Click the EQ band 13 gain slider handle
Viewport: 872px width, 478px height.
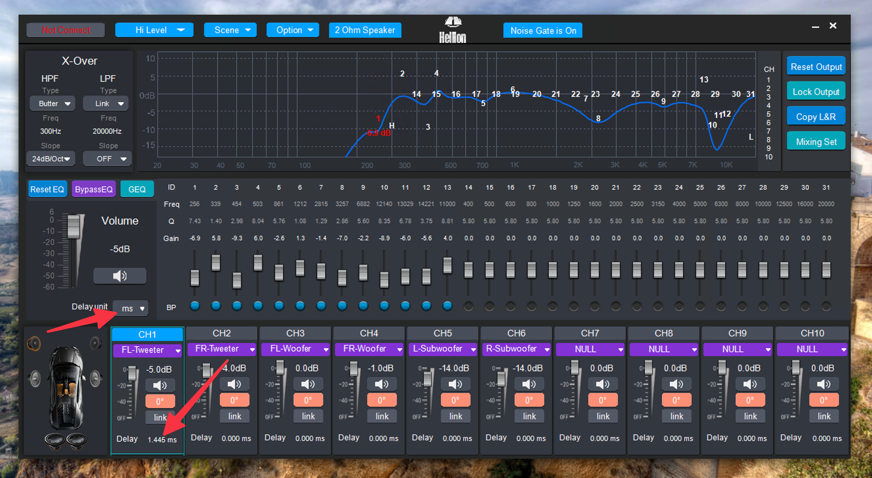click(x=447, y=265)
